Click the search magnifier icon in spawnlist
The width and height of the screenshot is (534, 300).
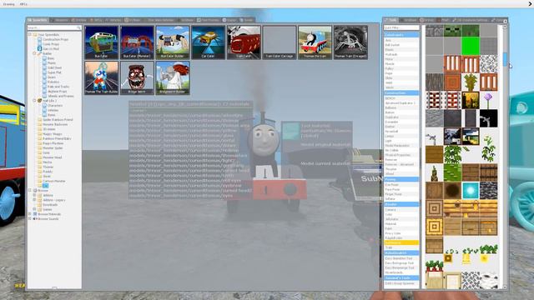pyautogui.click(x=78, y=27)
